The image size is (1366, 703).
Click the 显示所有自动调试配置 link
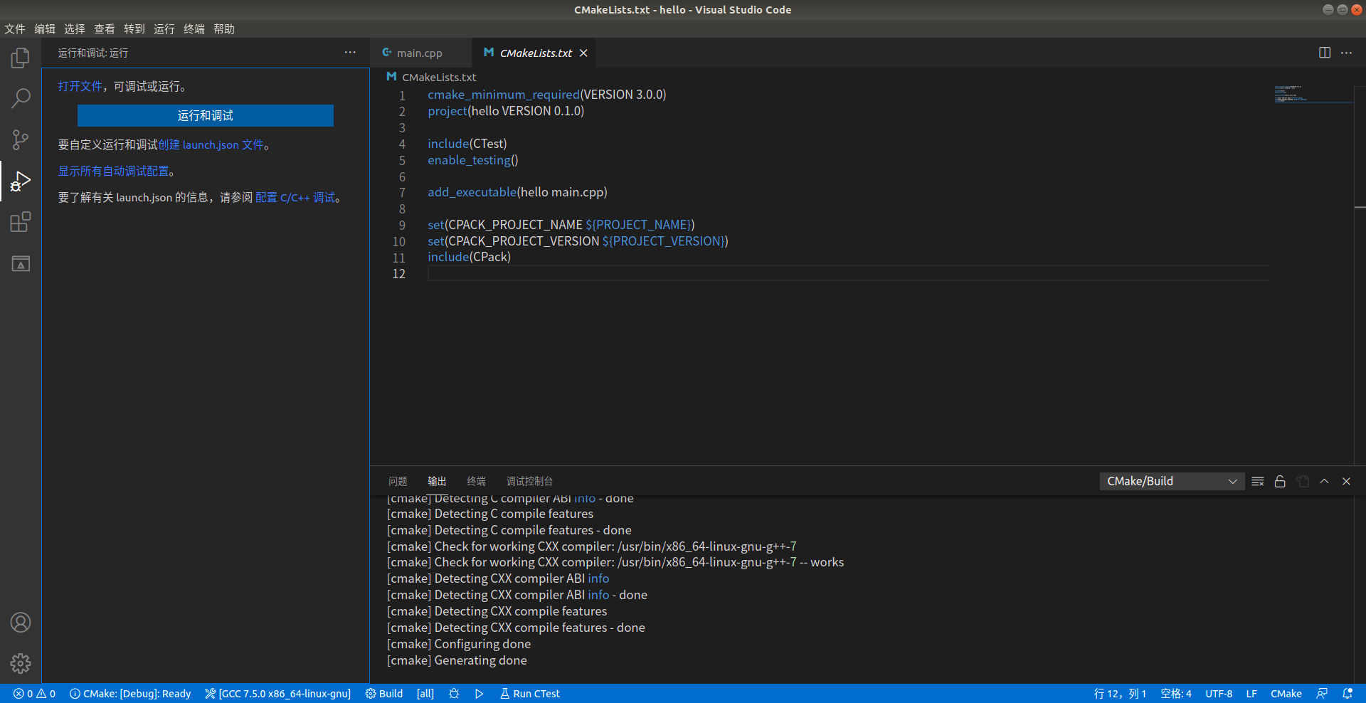point(114,171)
